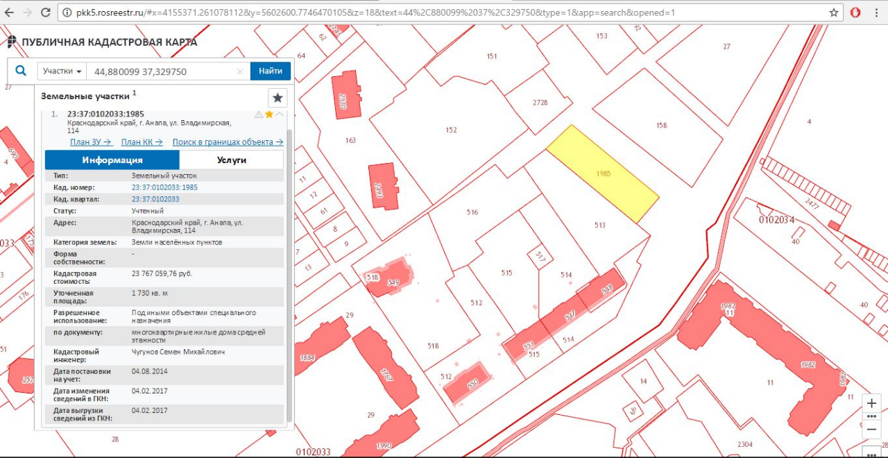Toggle the yellow favorite star for parcel 1985
Screen dimensions: 888x458
pos(269,114)
